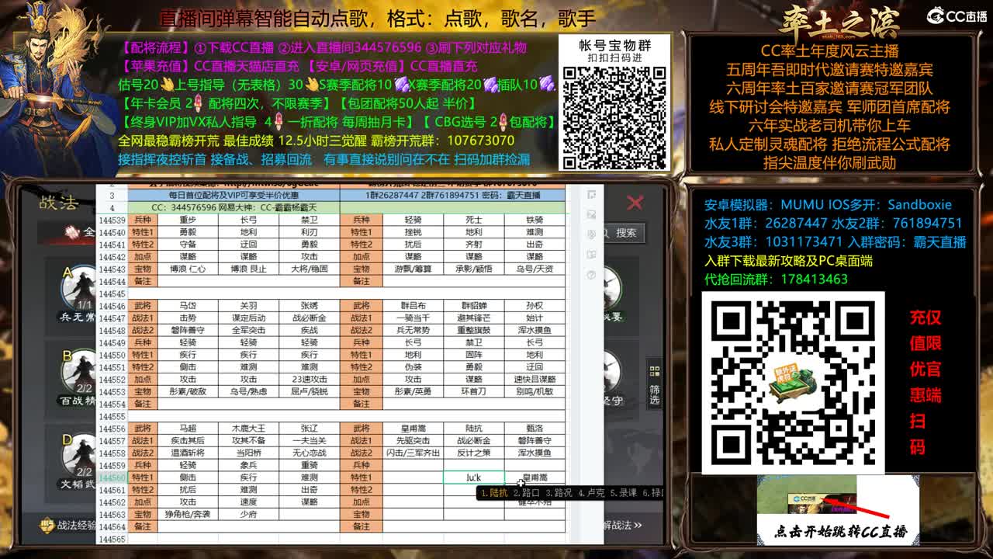The width and height of the screenshot is (993, 559).
Task: Select the cell 死士
Action: [473, 220]
